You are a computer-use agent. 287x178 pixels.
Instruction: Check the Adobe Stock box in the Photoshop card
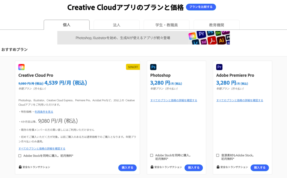(152, 155)
